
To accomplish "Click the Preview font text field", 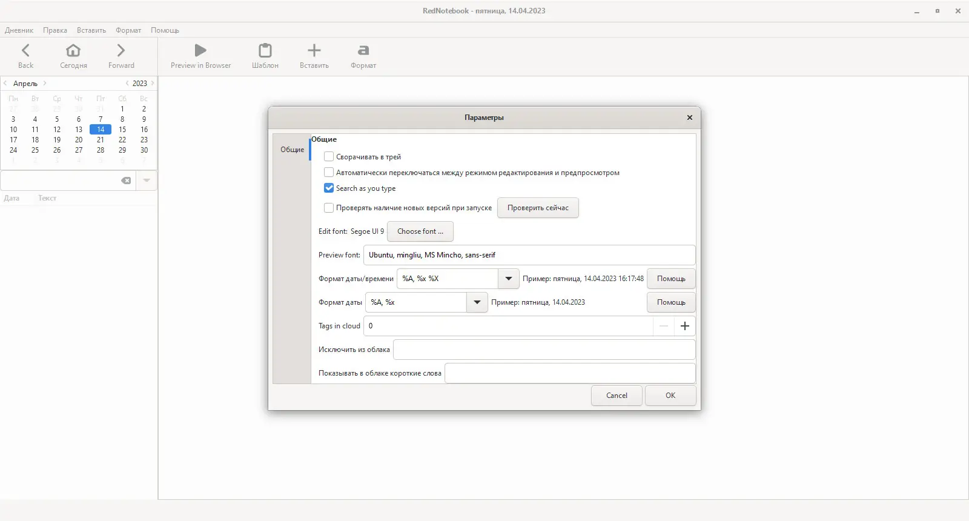I will point(529,255).
